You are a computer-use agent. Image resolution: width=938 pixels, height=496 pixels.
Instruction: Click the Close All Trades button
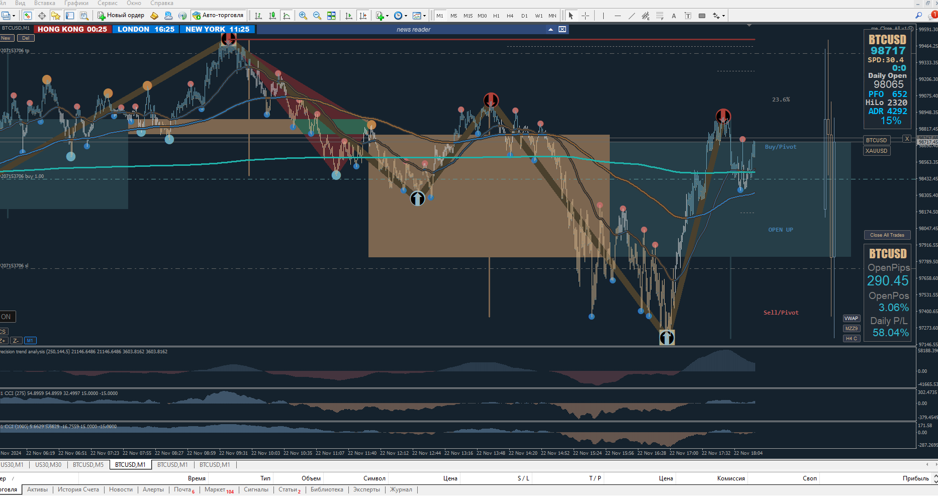(x=887, y=235)
